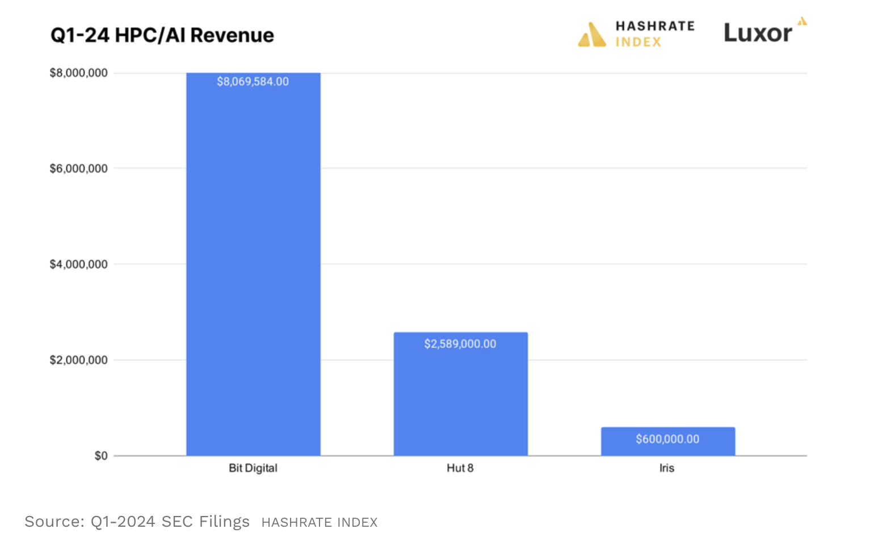Select the Bit Digital revenue bar

click(253, 264)
